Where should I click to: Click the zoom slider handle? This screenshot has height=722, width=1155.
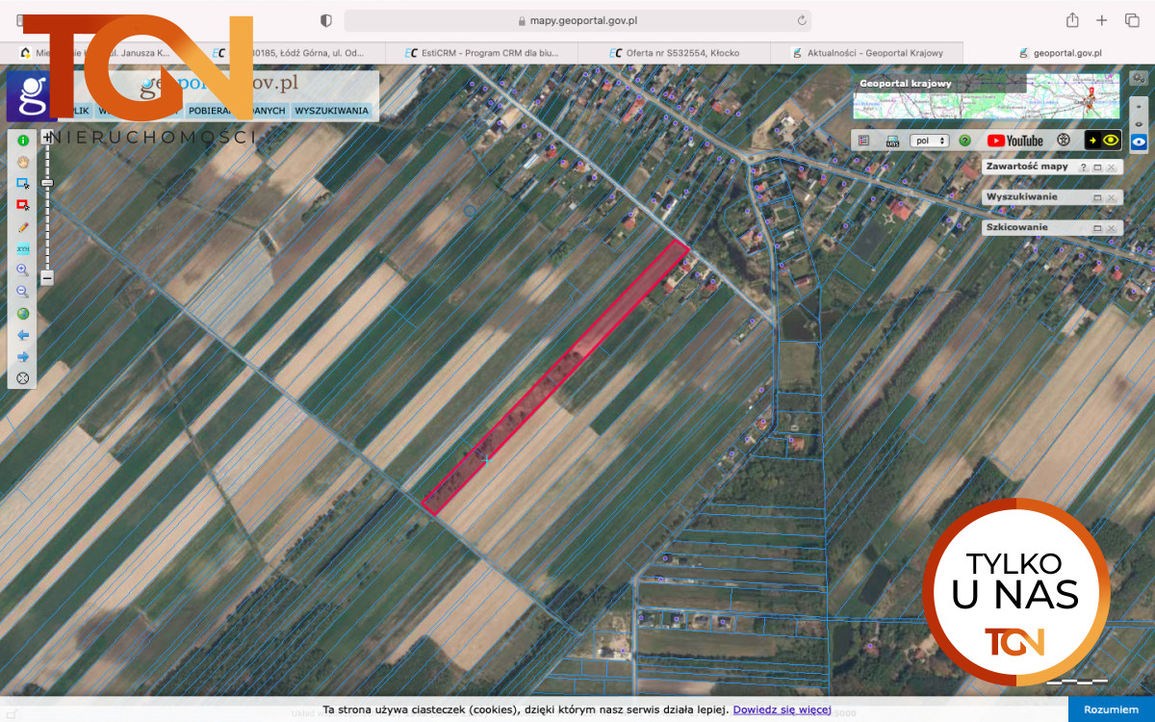point(47,183)
